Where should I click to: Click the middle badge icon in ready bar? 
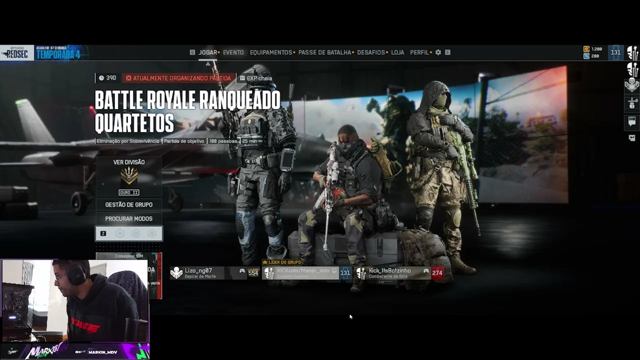(x=136, y=233)
